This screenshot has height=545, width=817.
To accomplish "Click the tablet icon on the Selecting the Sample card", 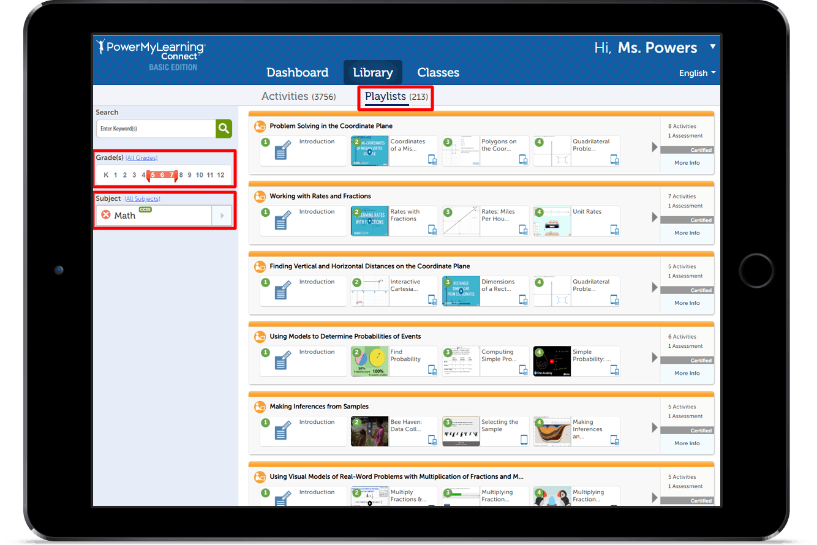I will click(x=524, y=440).
